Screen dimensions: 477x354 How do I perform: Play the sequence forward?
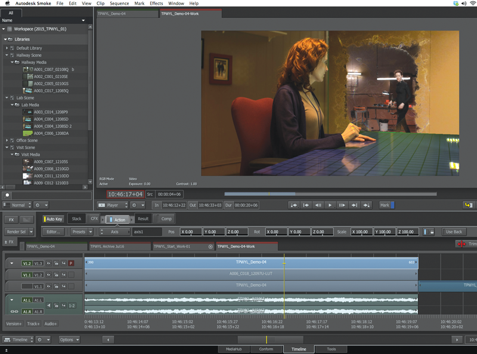tap(330, 205)
